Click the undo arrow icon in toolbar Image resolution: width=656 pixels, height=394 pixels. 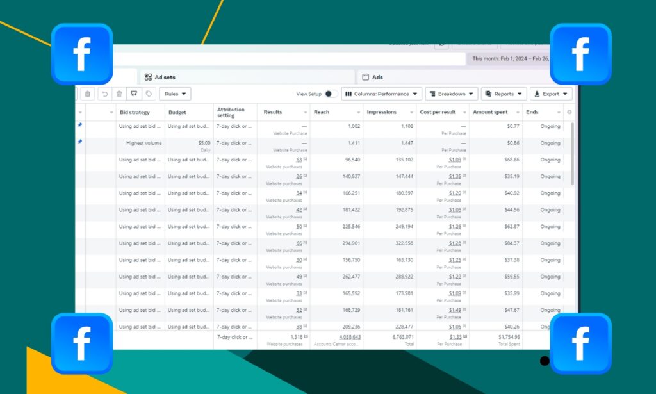[x=104, y=94]
